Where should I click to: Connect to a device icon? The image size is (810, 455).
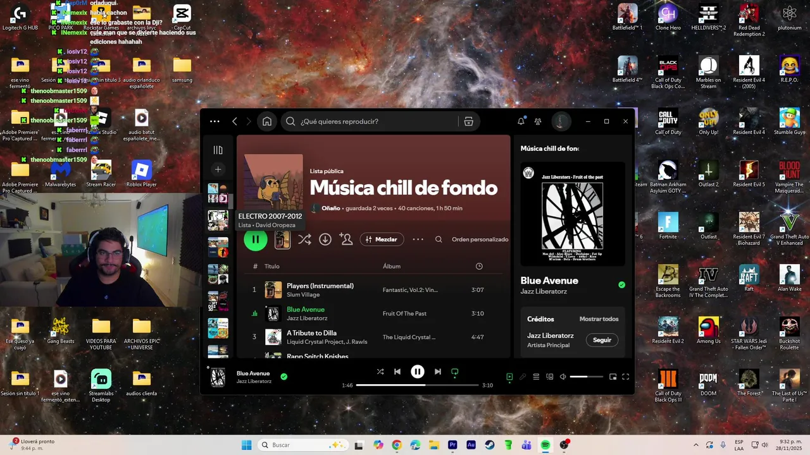[x=549, y=377]
